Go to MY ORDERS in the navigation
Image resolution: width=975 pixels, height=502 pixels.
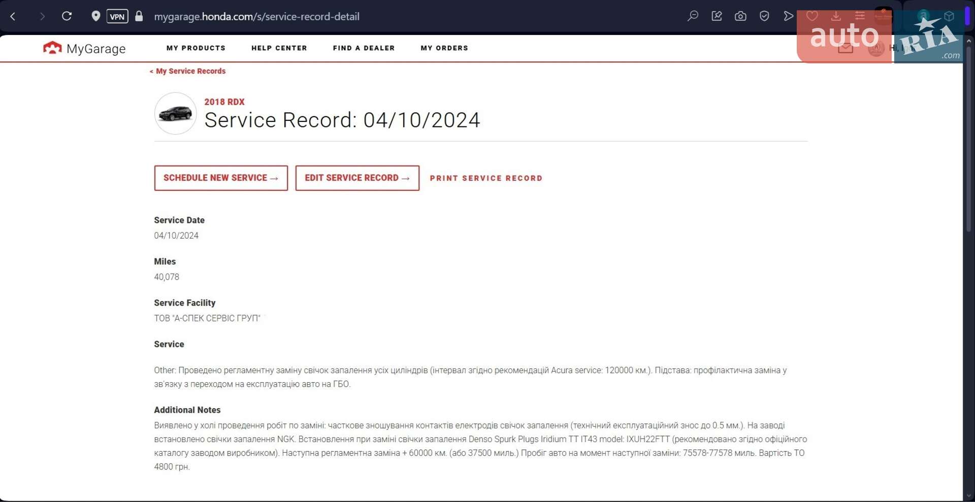[x=444, y=48]
